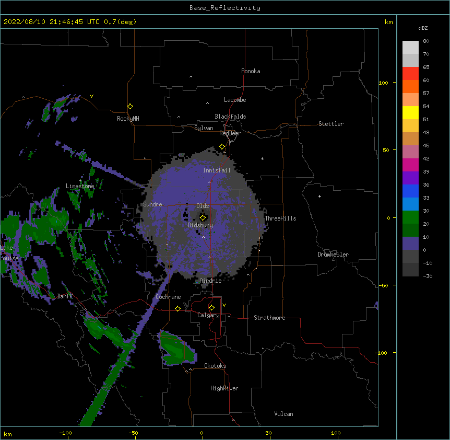Pick the slate purple 0-10 dBZ legend swatch
The image size is (450, 440).
[x=410, y=244]
